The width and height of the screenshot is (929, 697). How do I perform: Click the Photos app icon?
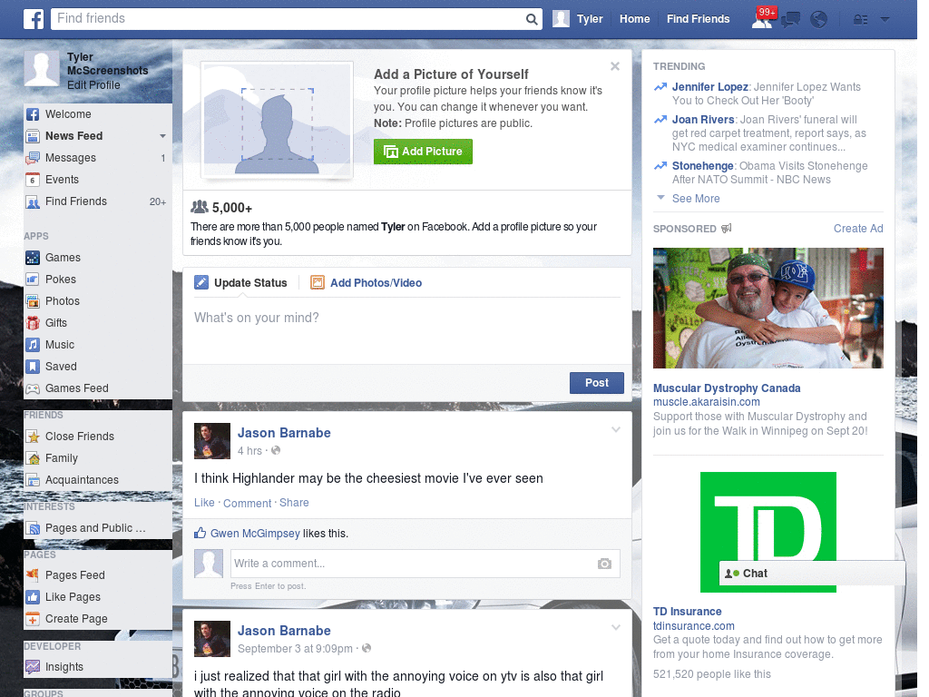click(33, 301)
